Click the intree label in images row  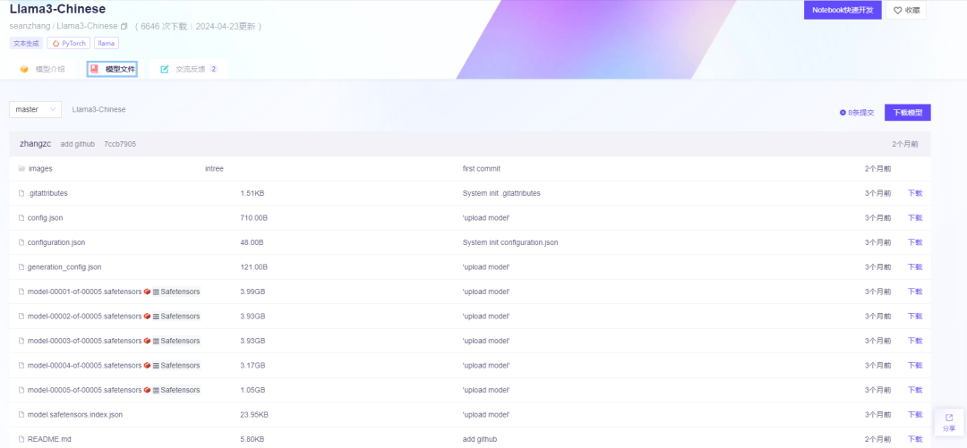pos(214,168)
